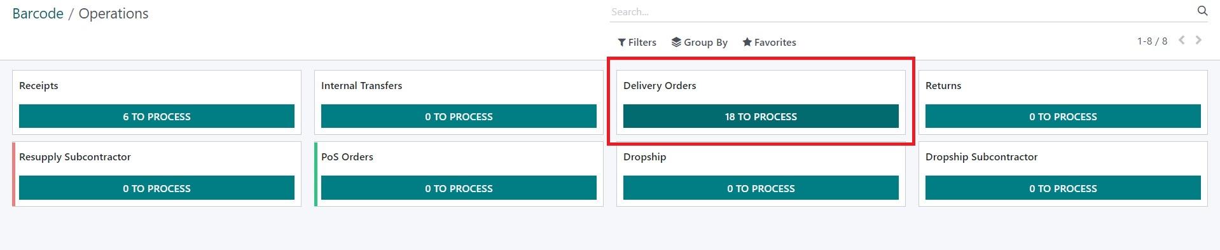Click 0 TO PROCESS under Dropship

point(761,188)
